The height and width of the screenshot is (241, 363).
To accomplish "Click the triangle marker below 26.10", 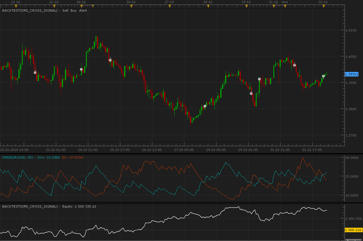I will click(x=131, y=6).
